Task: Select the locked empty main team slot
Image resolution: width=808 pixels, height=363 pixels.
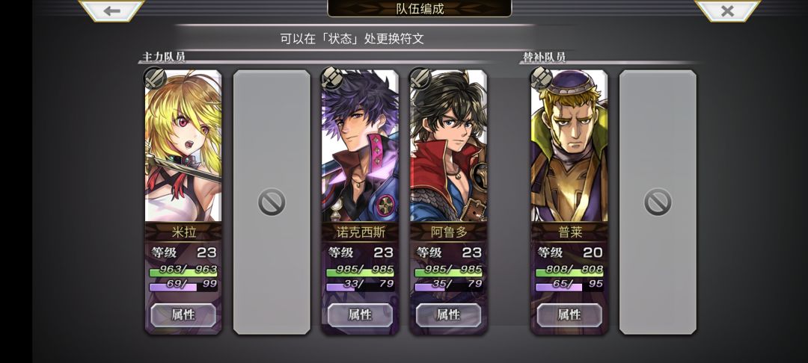Action: (272, 202)
